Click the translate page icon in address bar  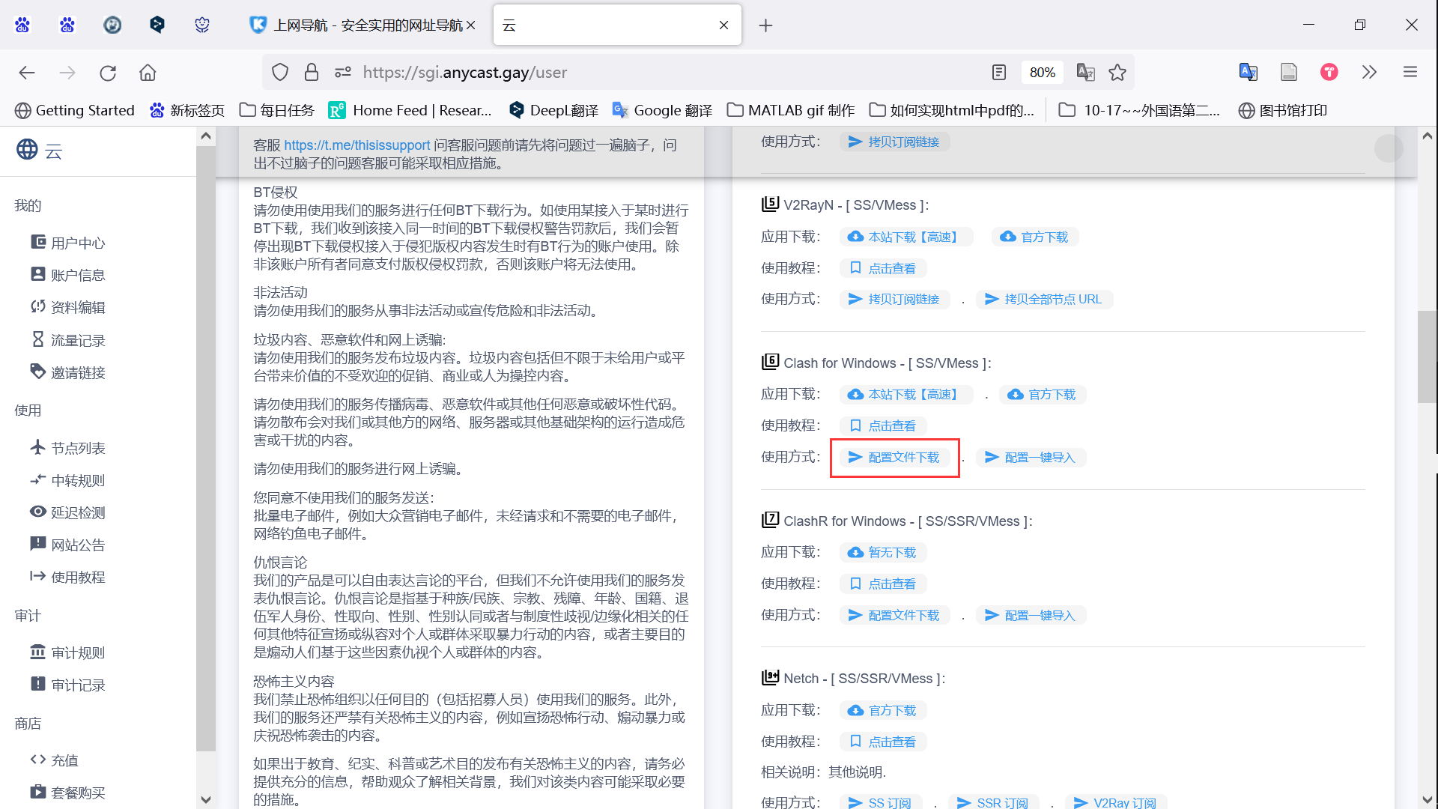tap(1085, 73)
